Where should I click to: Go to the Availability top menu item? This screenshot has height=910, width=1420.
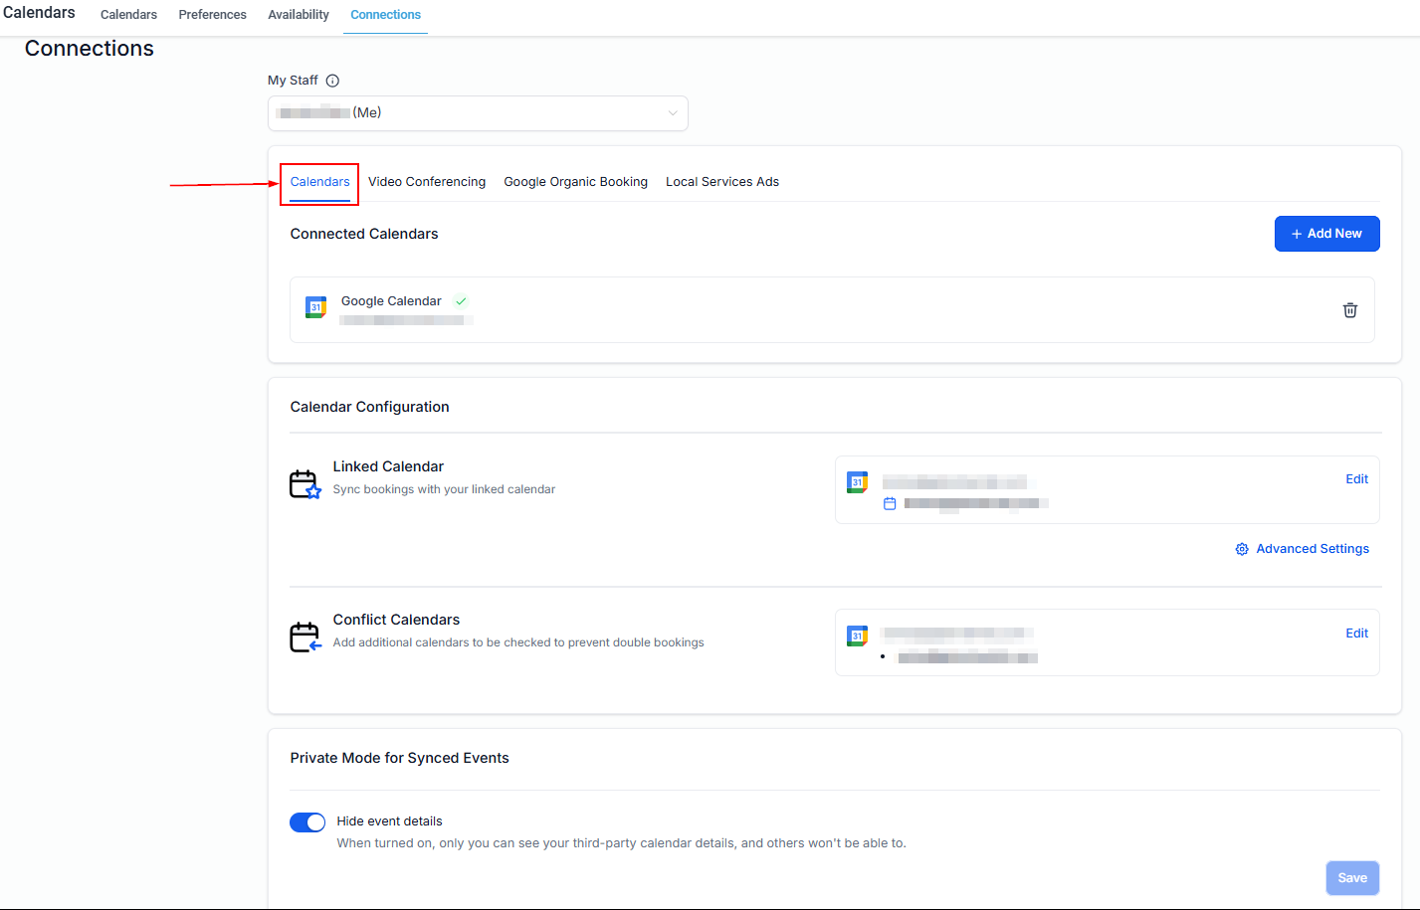[x=299, y=15]
